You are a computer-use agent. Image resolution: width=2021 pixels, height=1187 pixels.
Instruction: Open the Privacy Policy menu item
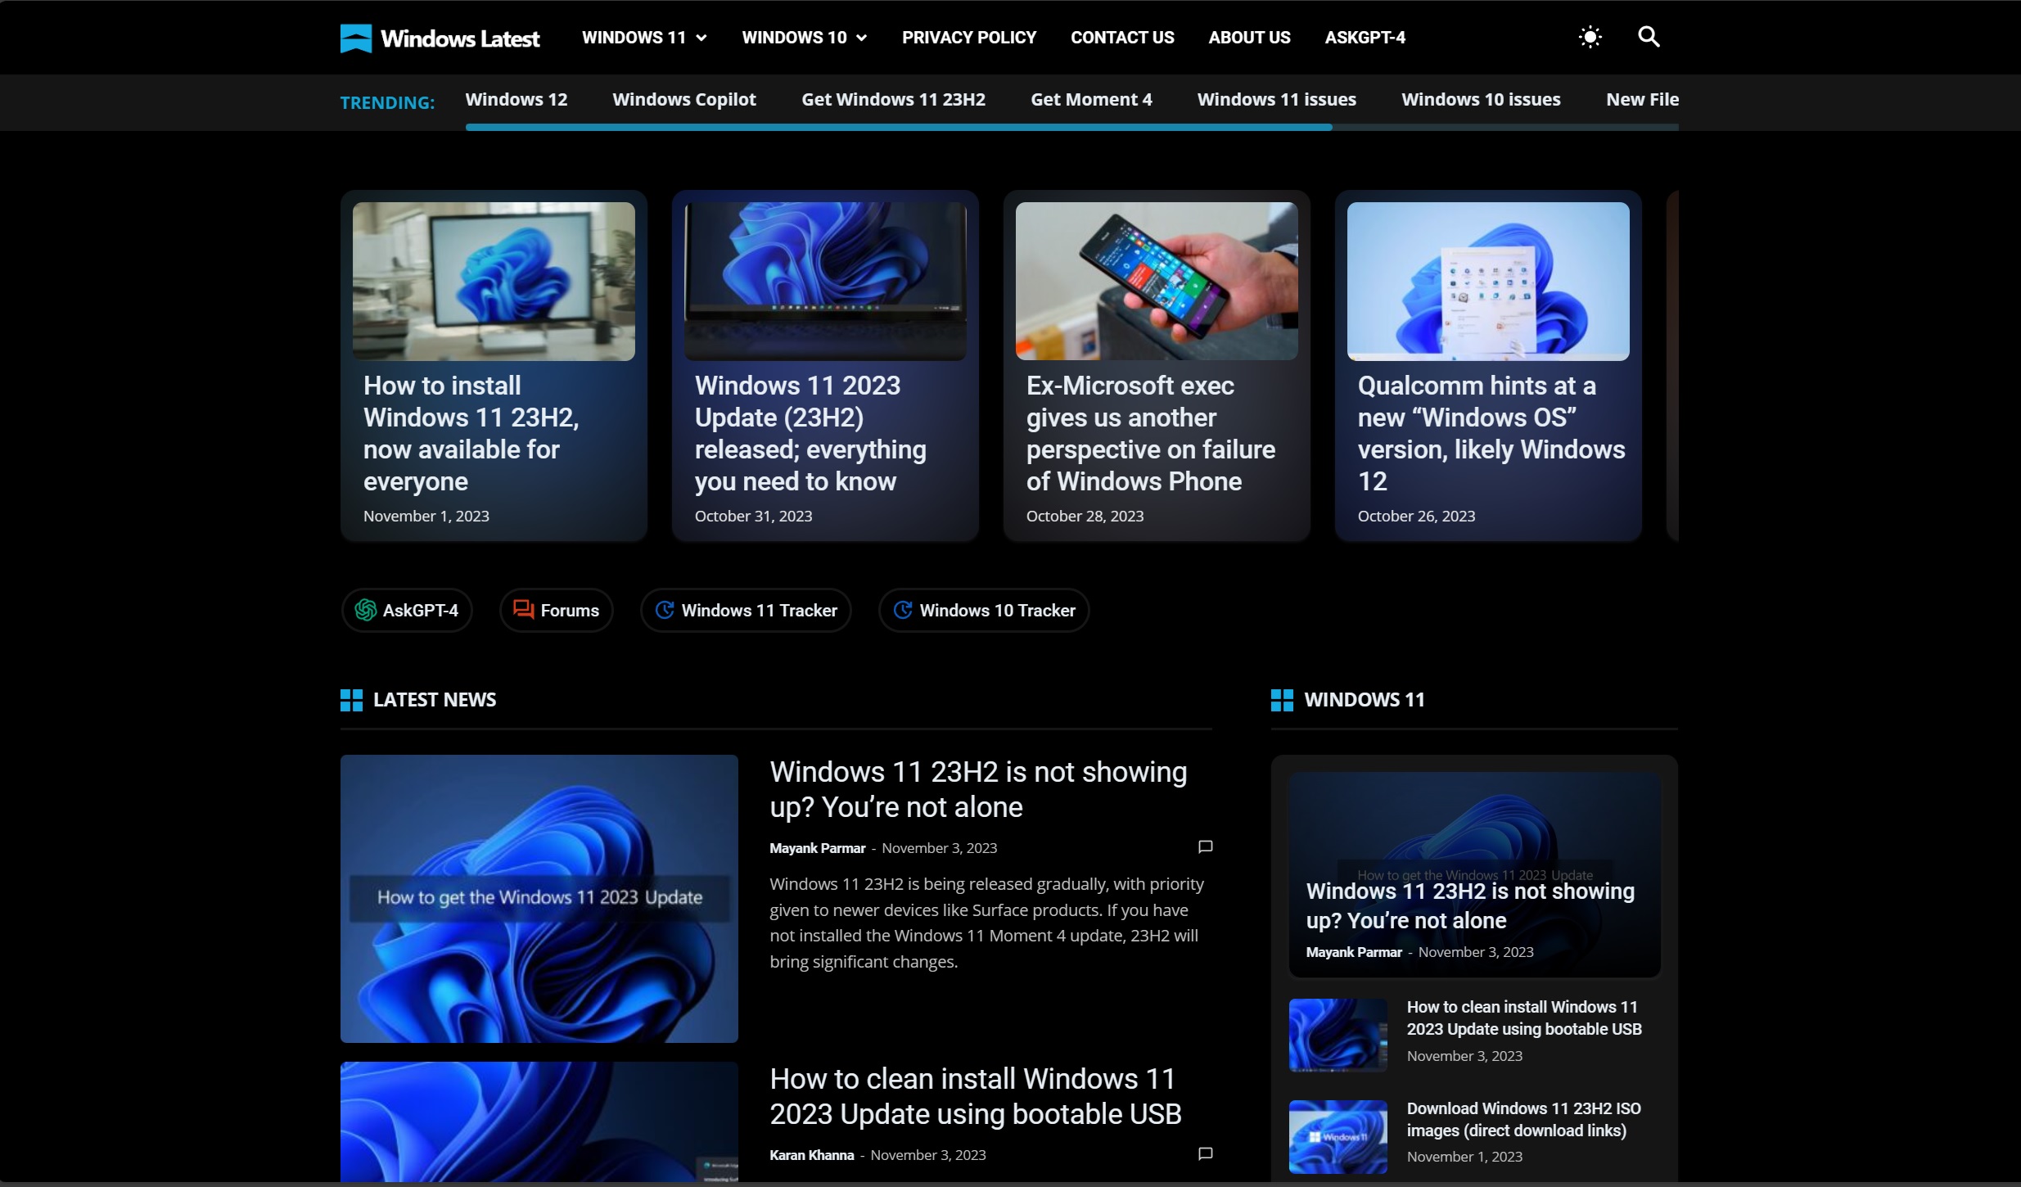969,38
